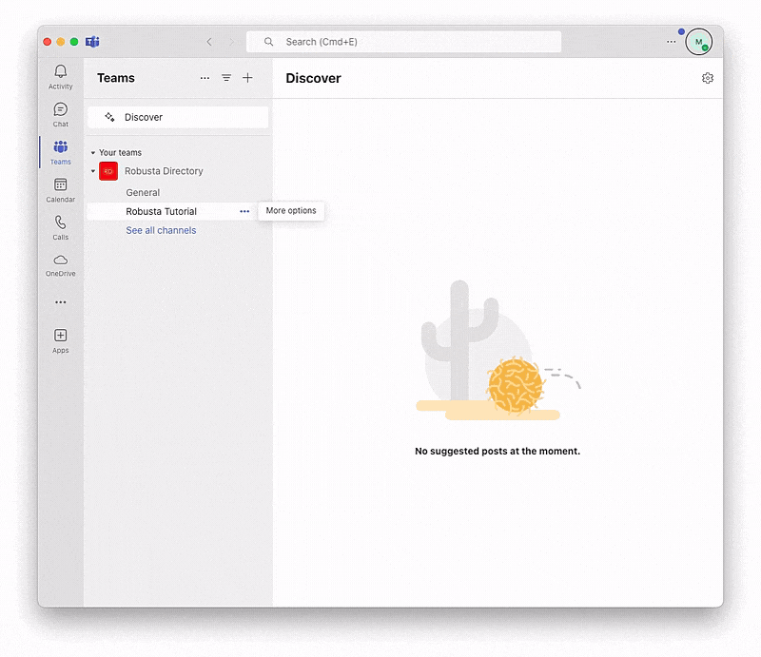761x657 pixels.
Task: Show more apps in the sidebar
Action: tap(60, 302)
